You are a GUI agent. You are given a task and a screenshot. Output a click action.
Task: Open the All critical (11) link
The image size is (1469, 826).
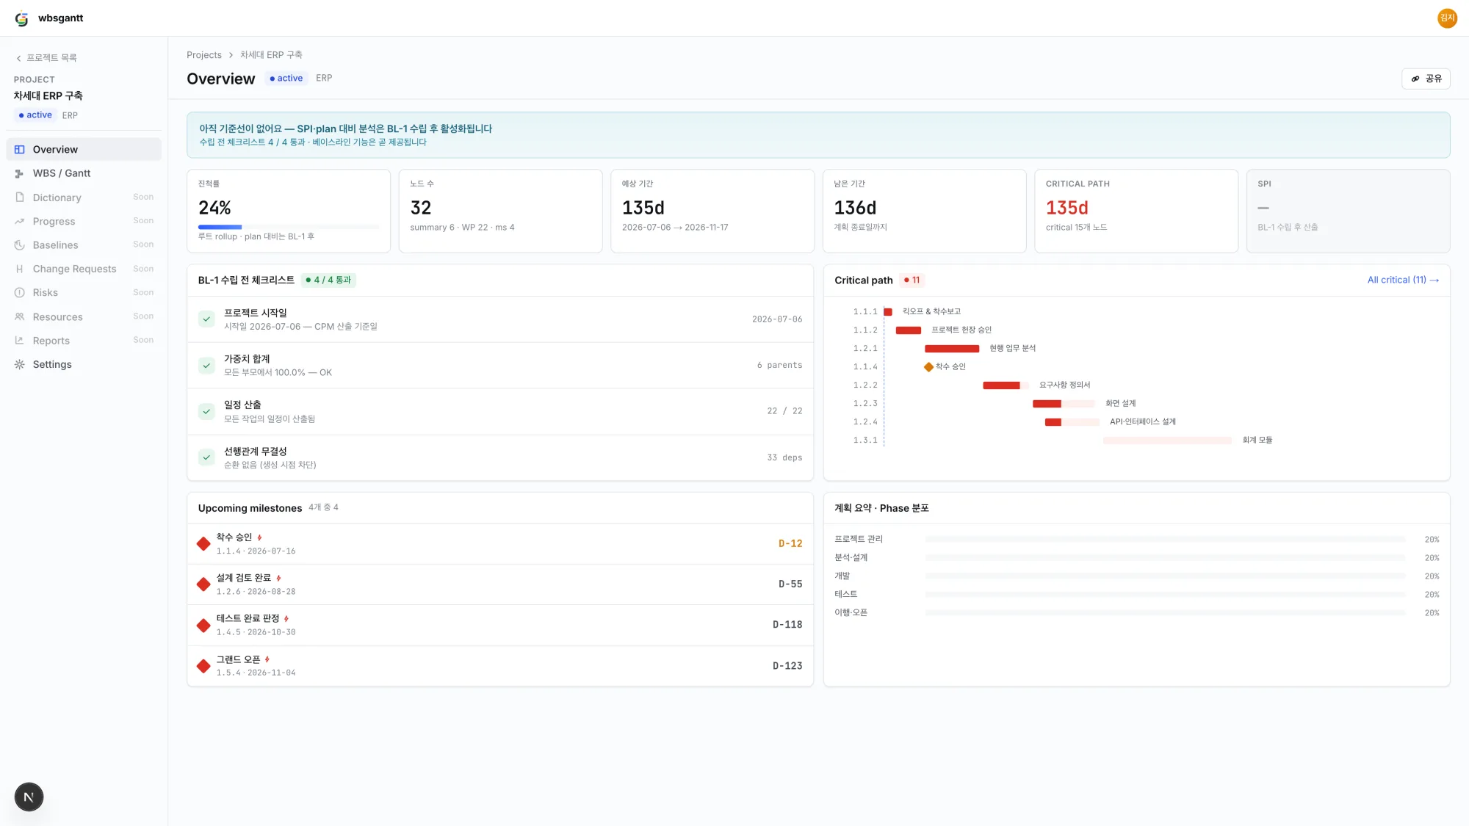coord(1403,280)
